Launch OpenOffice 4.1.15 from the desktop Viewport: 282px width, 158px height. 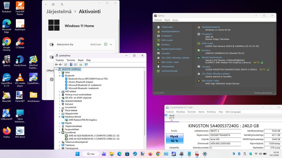(x=7, y=80)
